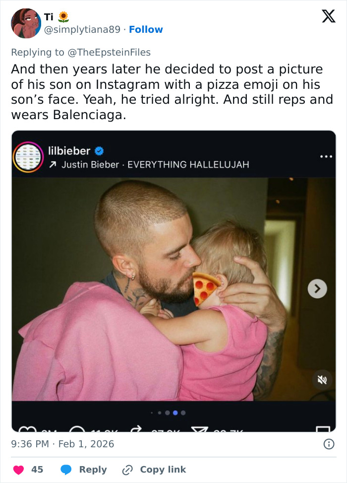Screen dimensions: 347x483
Task: Click lilbieber's verified badge
Action: point(99,151)
